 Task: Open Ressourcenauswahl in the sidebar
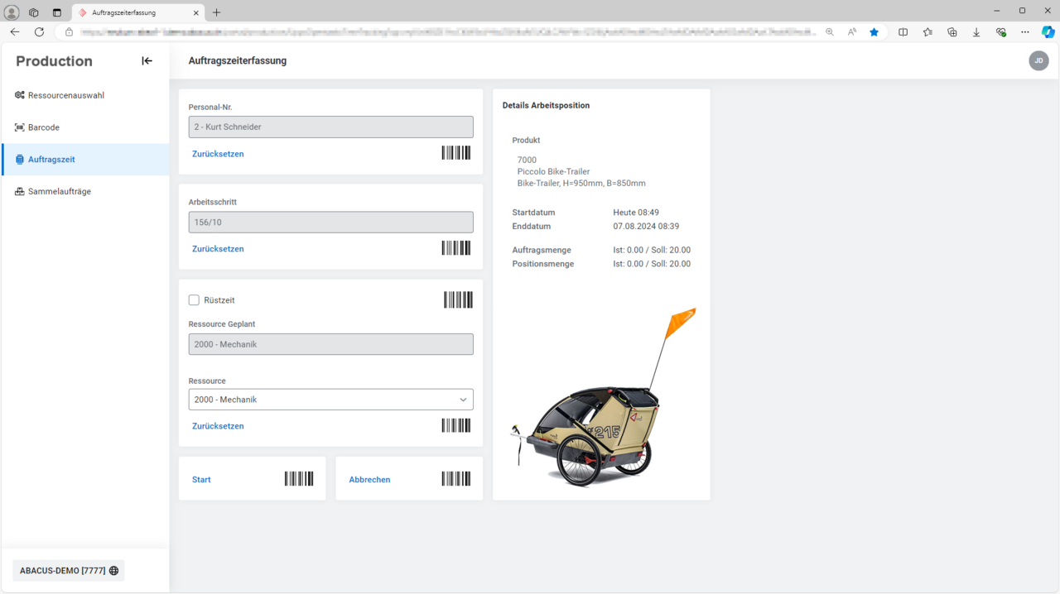(85, 95)
